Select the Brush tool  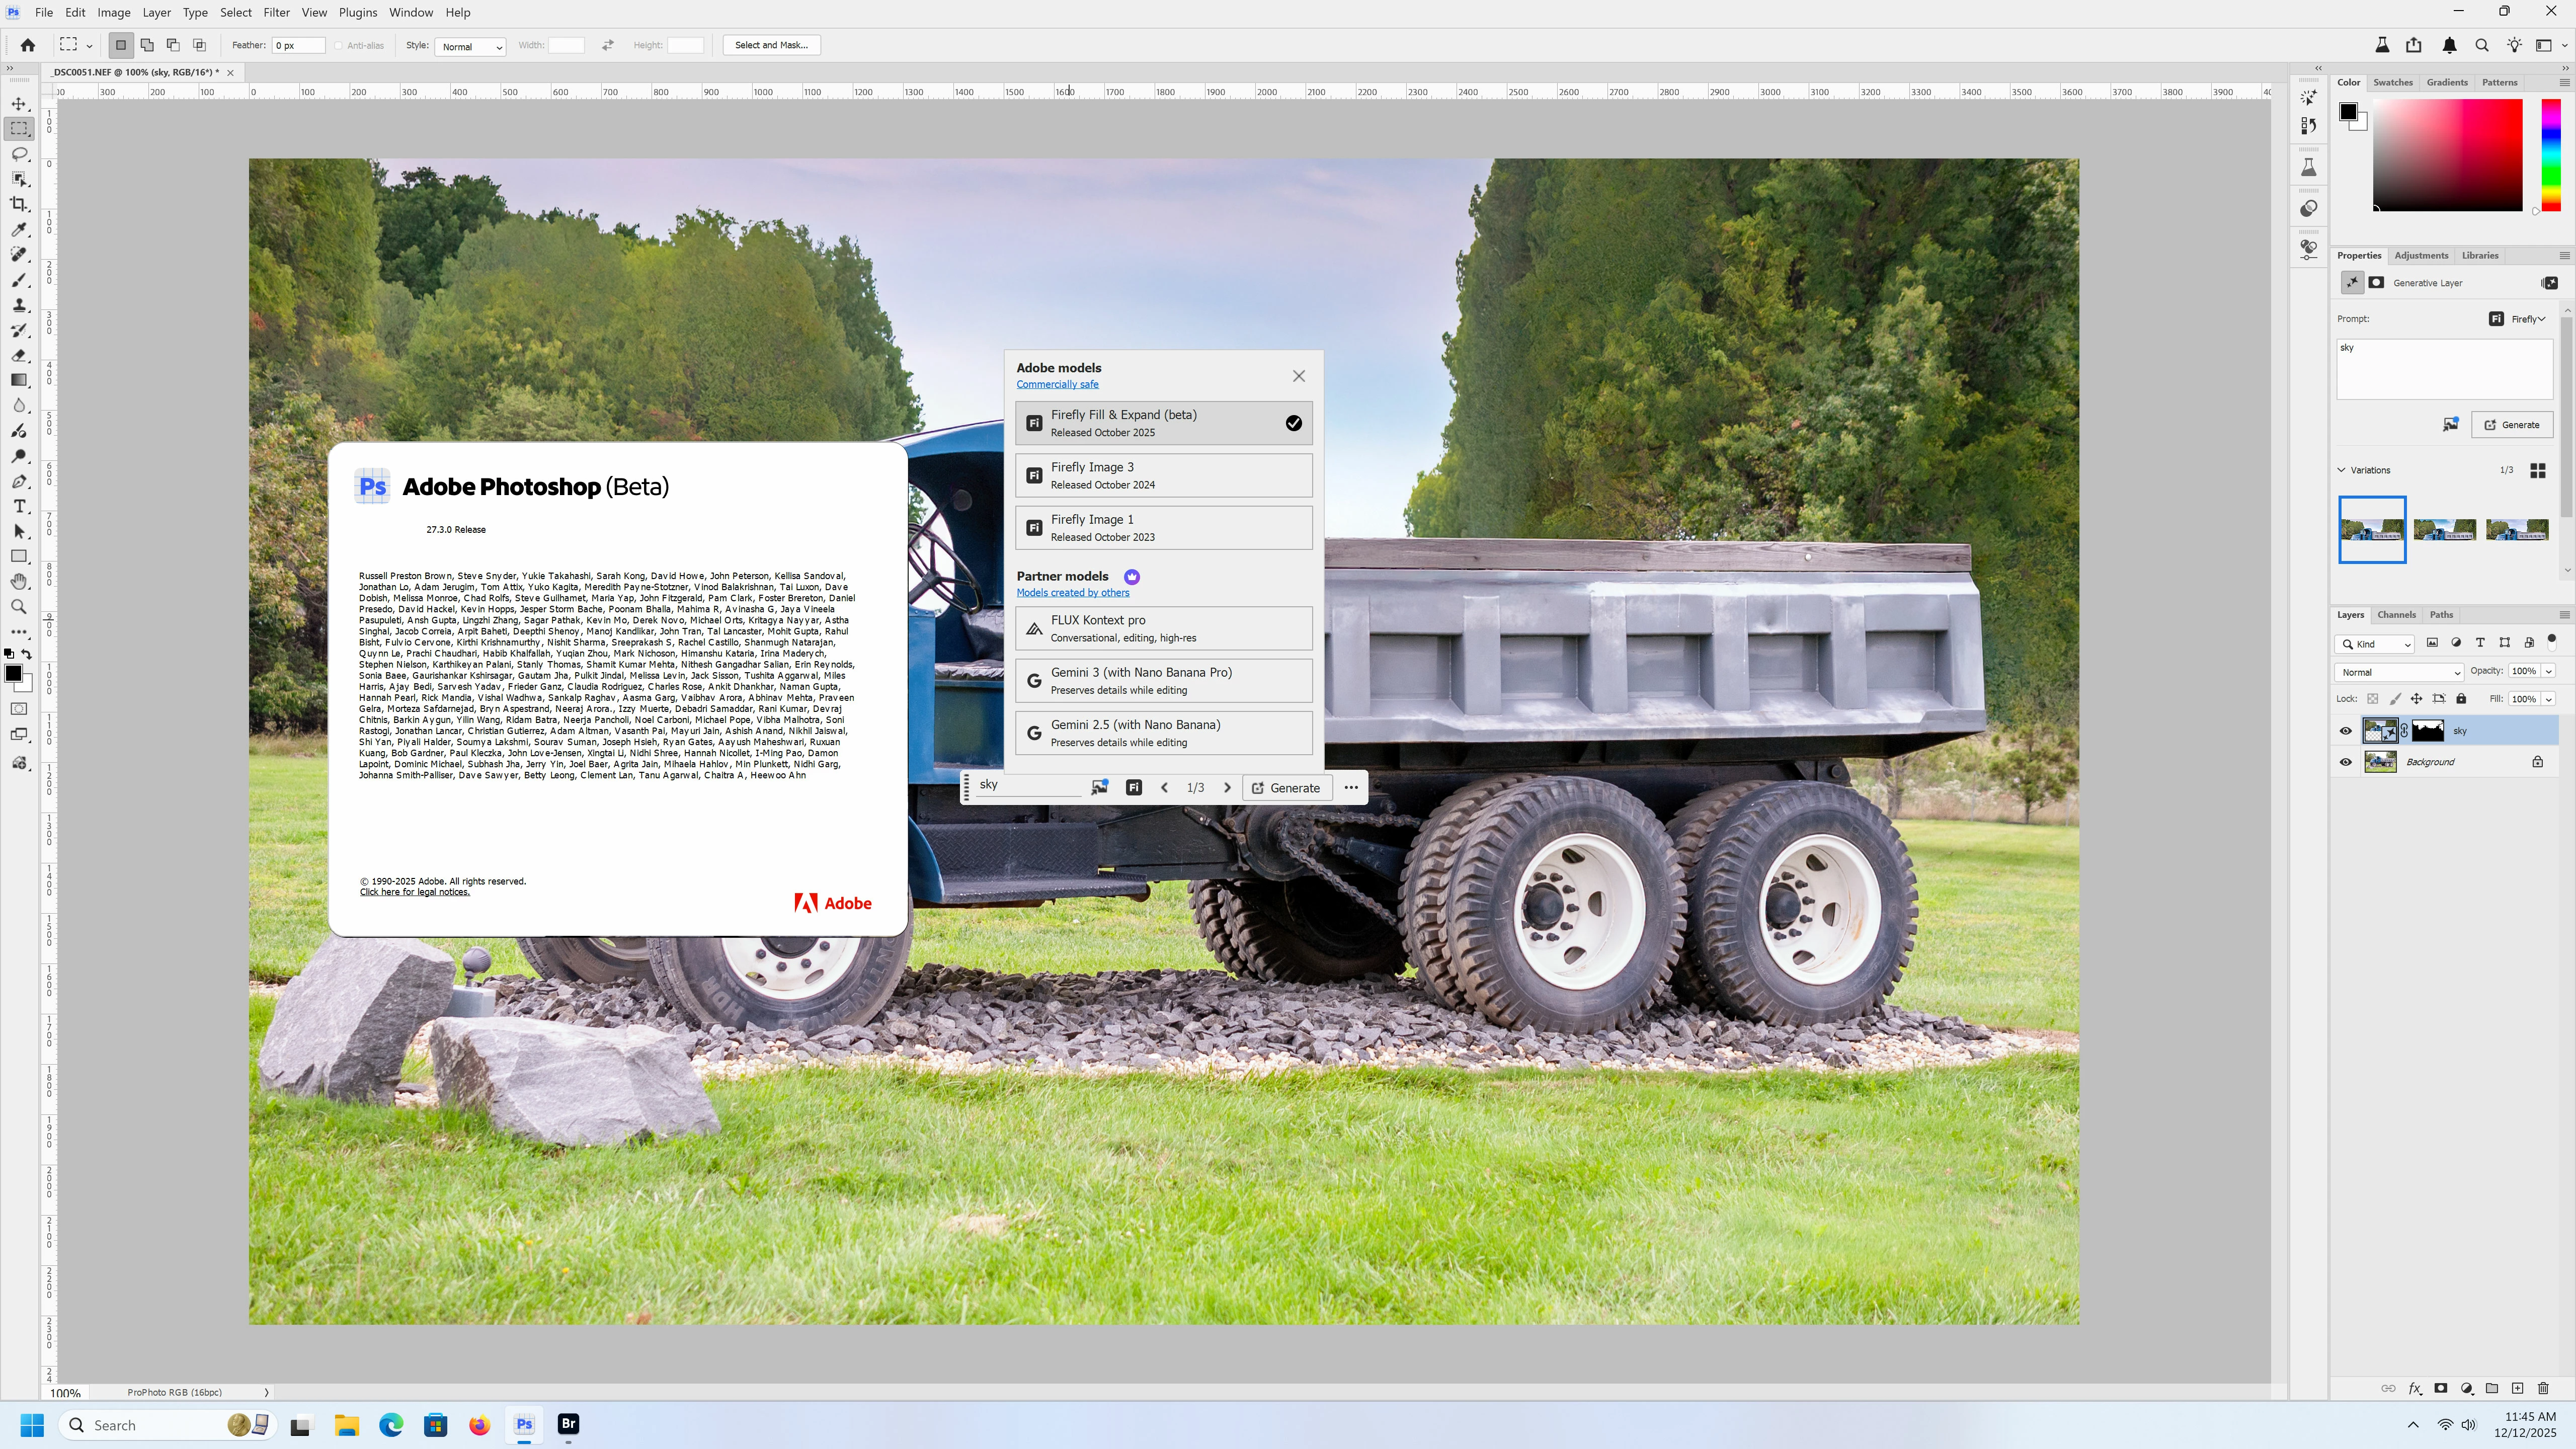pos(19,280)
